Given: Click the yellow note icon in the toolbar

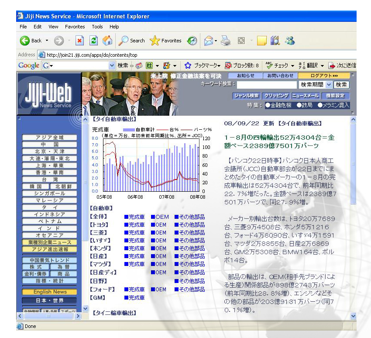Looking at the screenshot, I should tap(262, 41).
